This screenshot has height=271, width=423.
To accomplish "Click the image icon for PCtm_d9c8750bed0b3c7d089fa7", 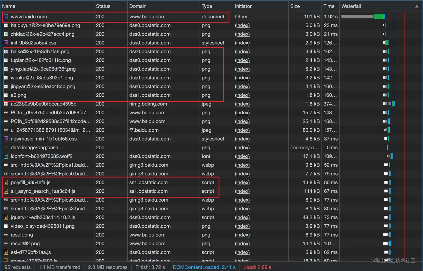I will click(6, 113).
